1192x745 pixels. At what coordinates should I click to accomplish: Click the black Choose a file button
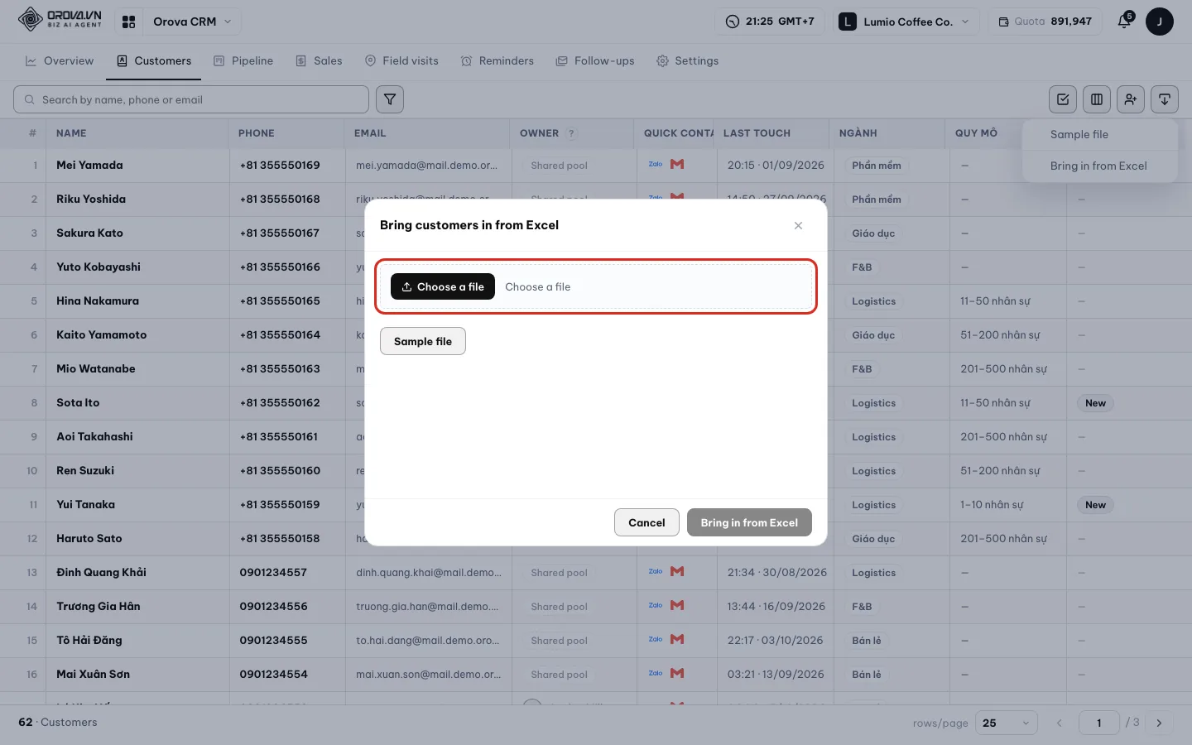tap(443, 286)
